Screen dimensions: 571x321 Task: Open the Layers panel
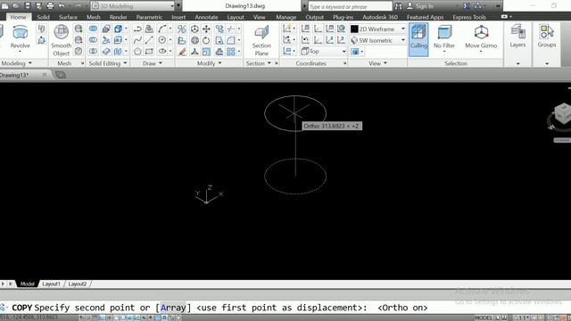[x=517, y=36]
